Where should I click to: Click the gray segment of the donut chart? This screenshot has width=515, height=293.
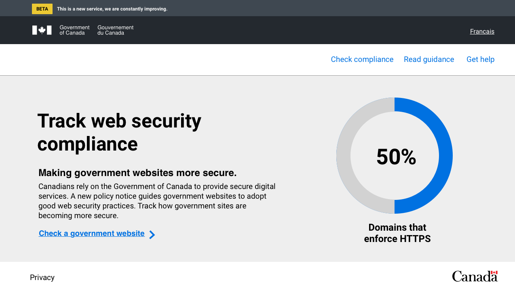click(343, 155)
